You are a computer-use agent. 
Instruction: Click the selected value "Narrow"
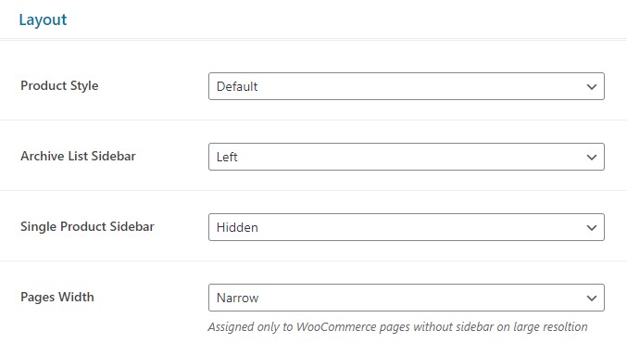(x=237, y=298)
